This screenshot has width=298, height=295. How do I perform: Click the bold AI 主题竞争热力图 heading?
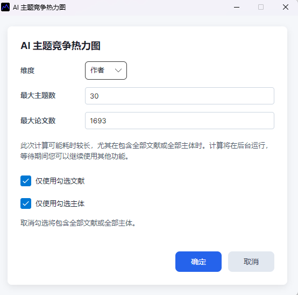point(60,46)
